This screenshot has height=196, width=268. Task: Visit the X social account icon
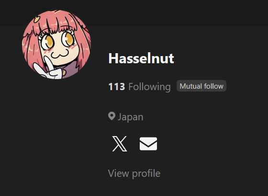[x=120, y=144]
